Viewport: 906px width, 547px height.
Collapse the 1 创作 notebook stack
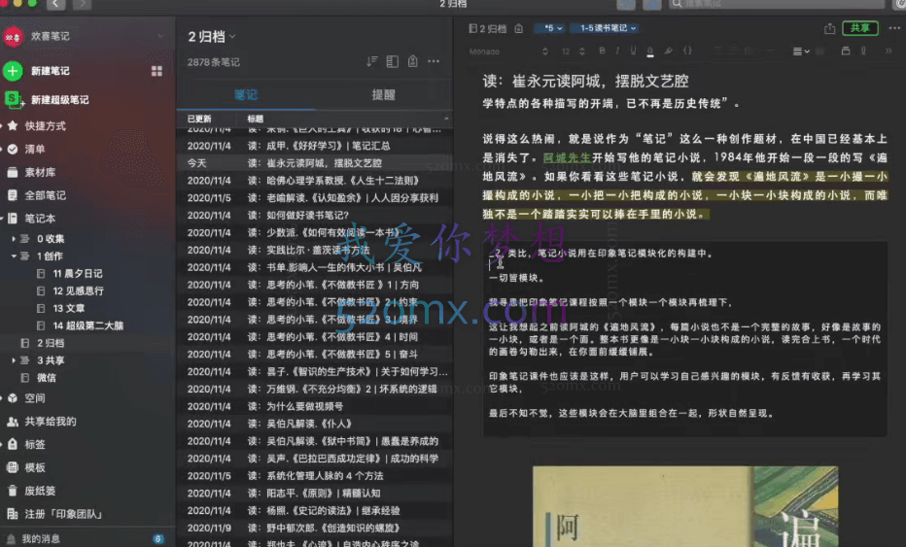point(14,256)
